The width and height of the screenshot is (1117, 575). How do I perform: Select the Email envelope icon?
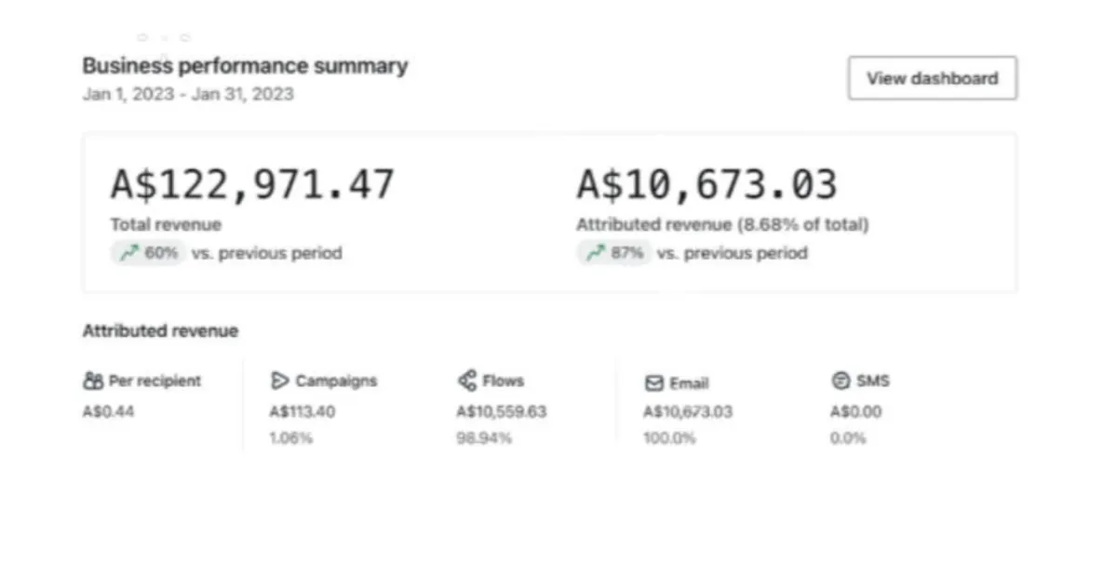point(654,383)
